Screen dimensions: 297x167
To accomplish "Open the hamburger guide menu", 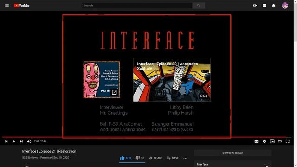I will [7, 6].
